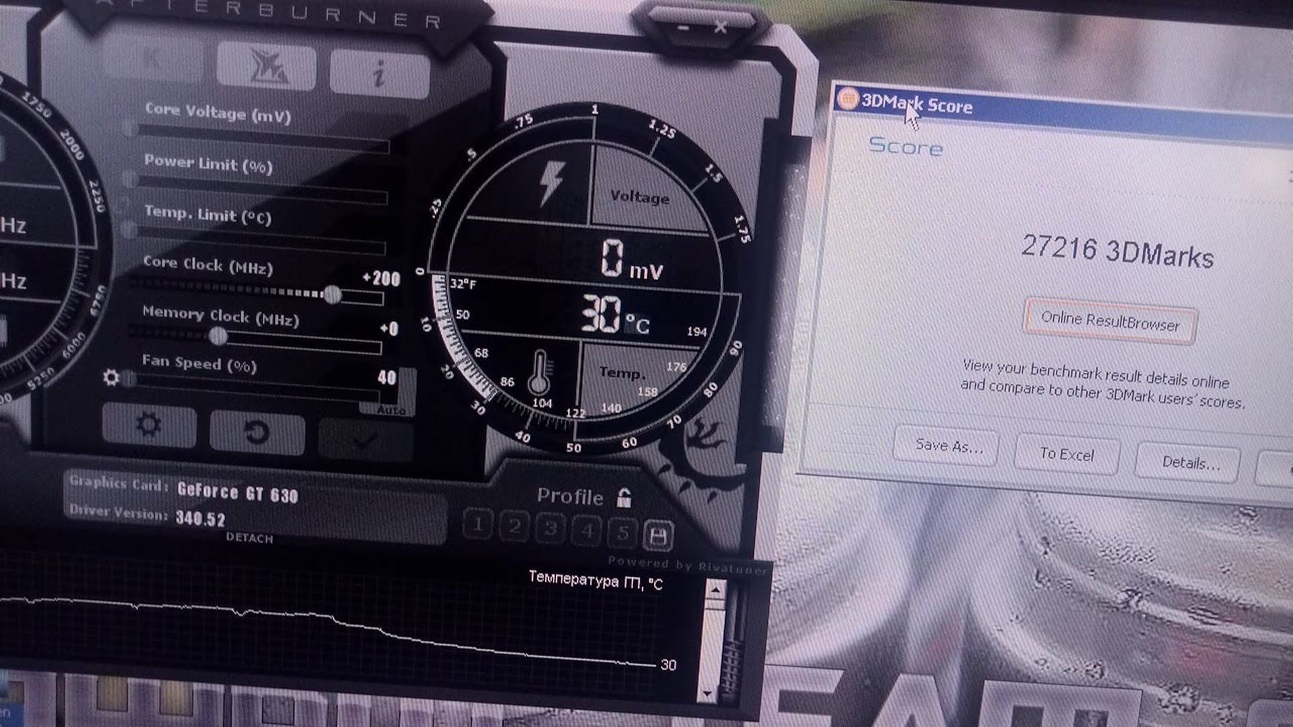Image resolution: width=1293 pixels, height=727 pixels.
Task: Click the lightning bolt voltage icon
Action: tap(552, 183)
